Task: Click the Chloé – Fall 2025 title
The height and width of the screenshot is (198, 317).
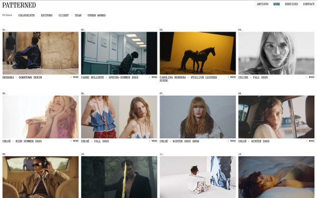Action: [95, 141]
